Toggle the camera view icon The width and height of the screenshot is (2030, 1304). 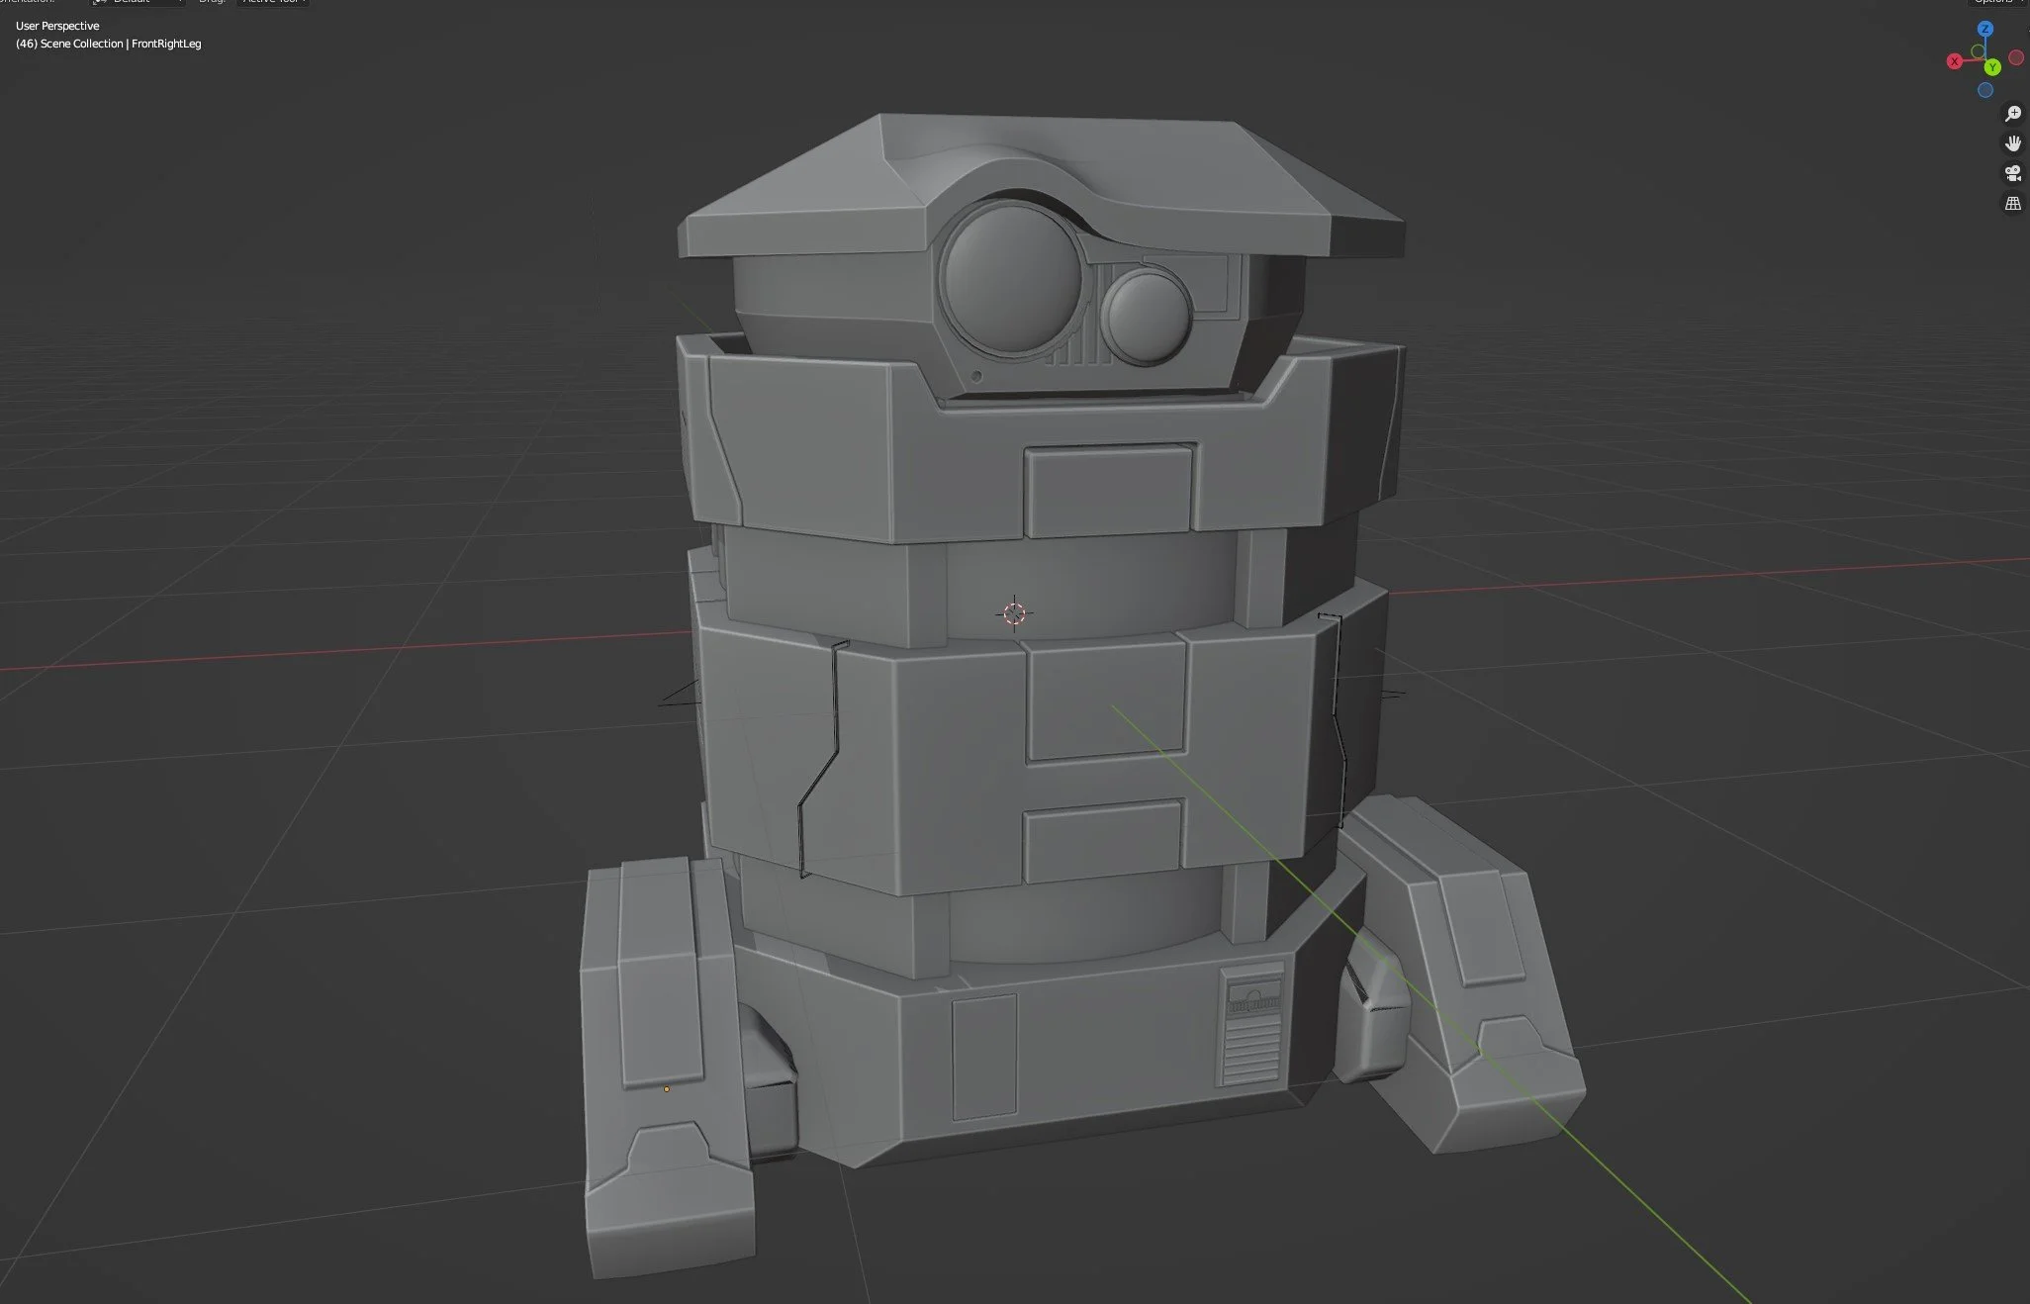(2012, 174)
